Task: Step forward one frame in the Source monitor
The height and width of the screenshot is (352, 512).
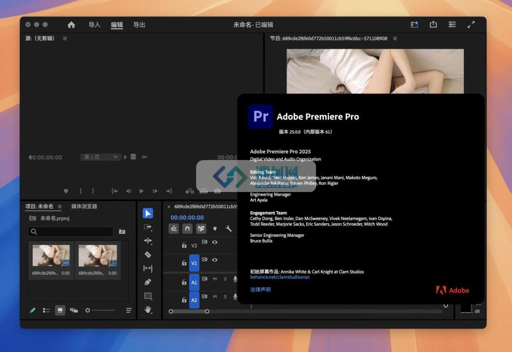Action: [x=155, y=191]
